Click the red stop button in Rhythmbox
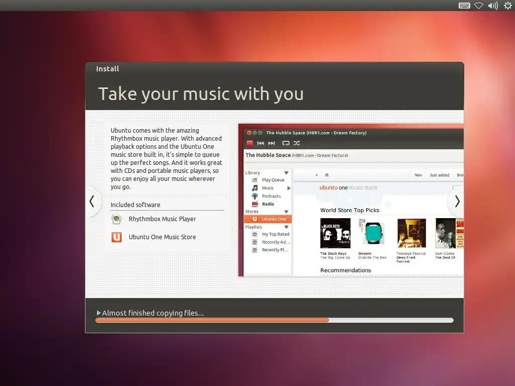 point(249,143)
